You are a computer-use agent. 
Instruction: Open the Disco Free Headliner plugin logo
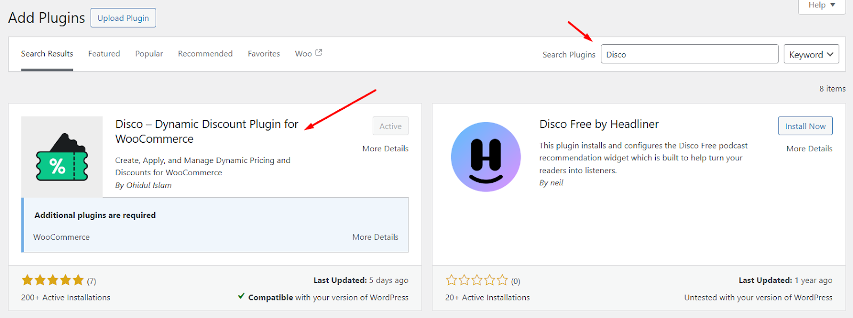click(x=486, y=157)
